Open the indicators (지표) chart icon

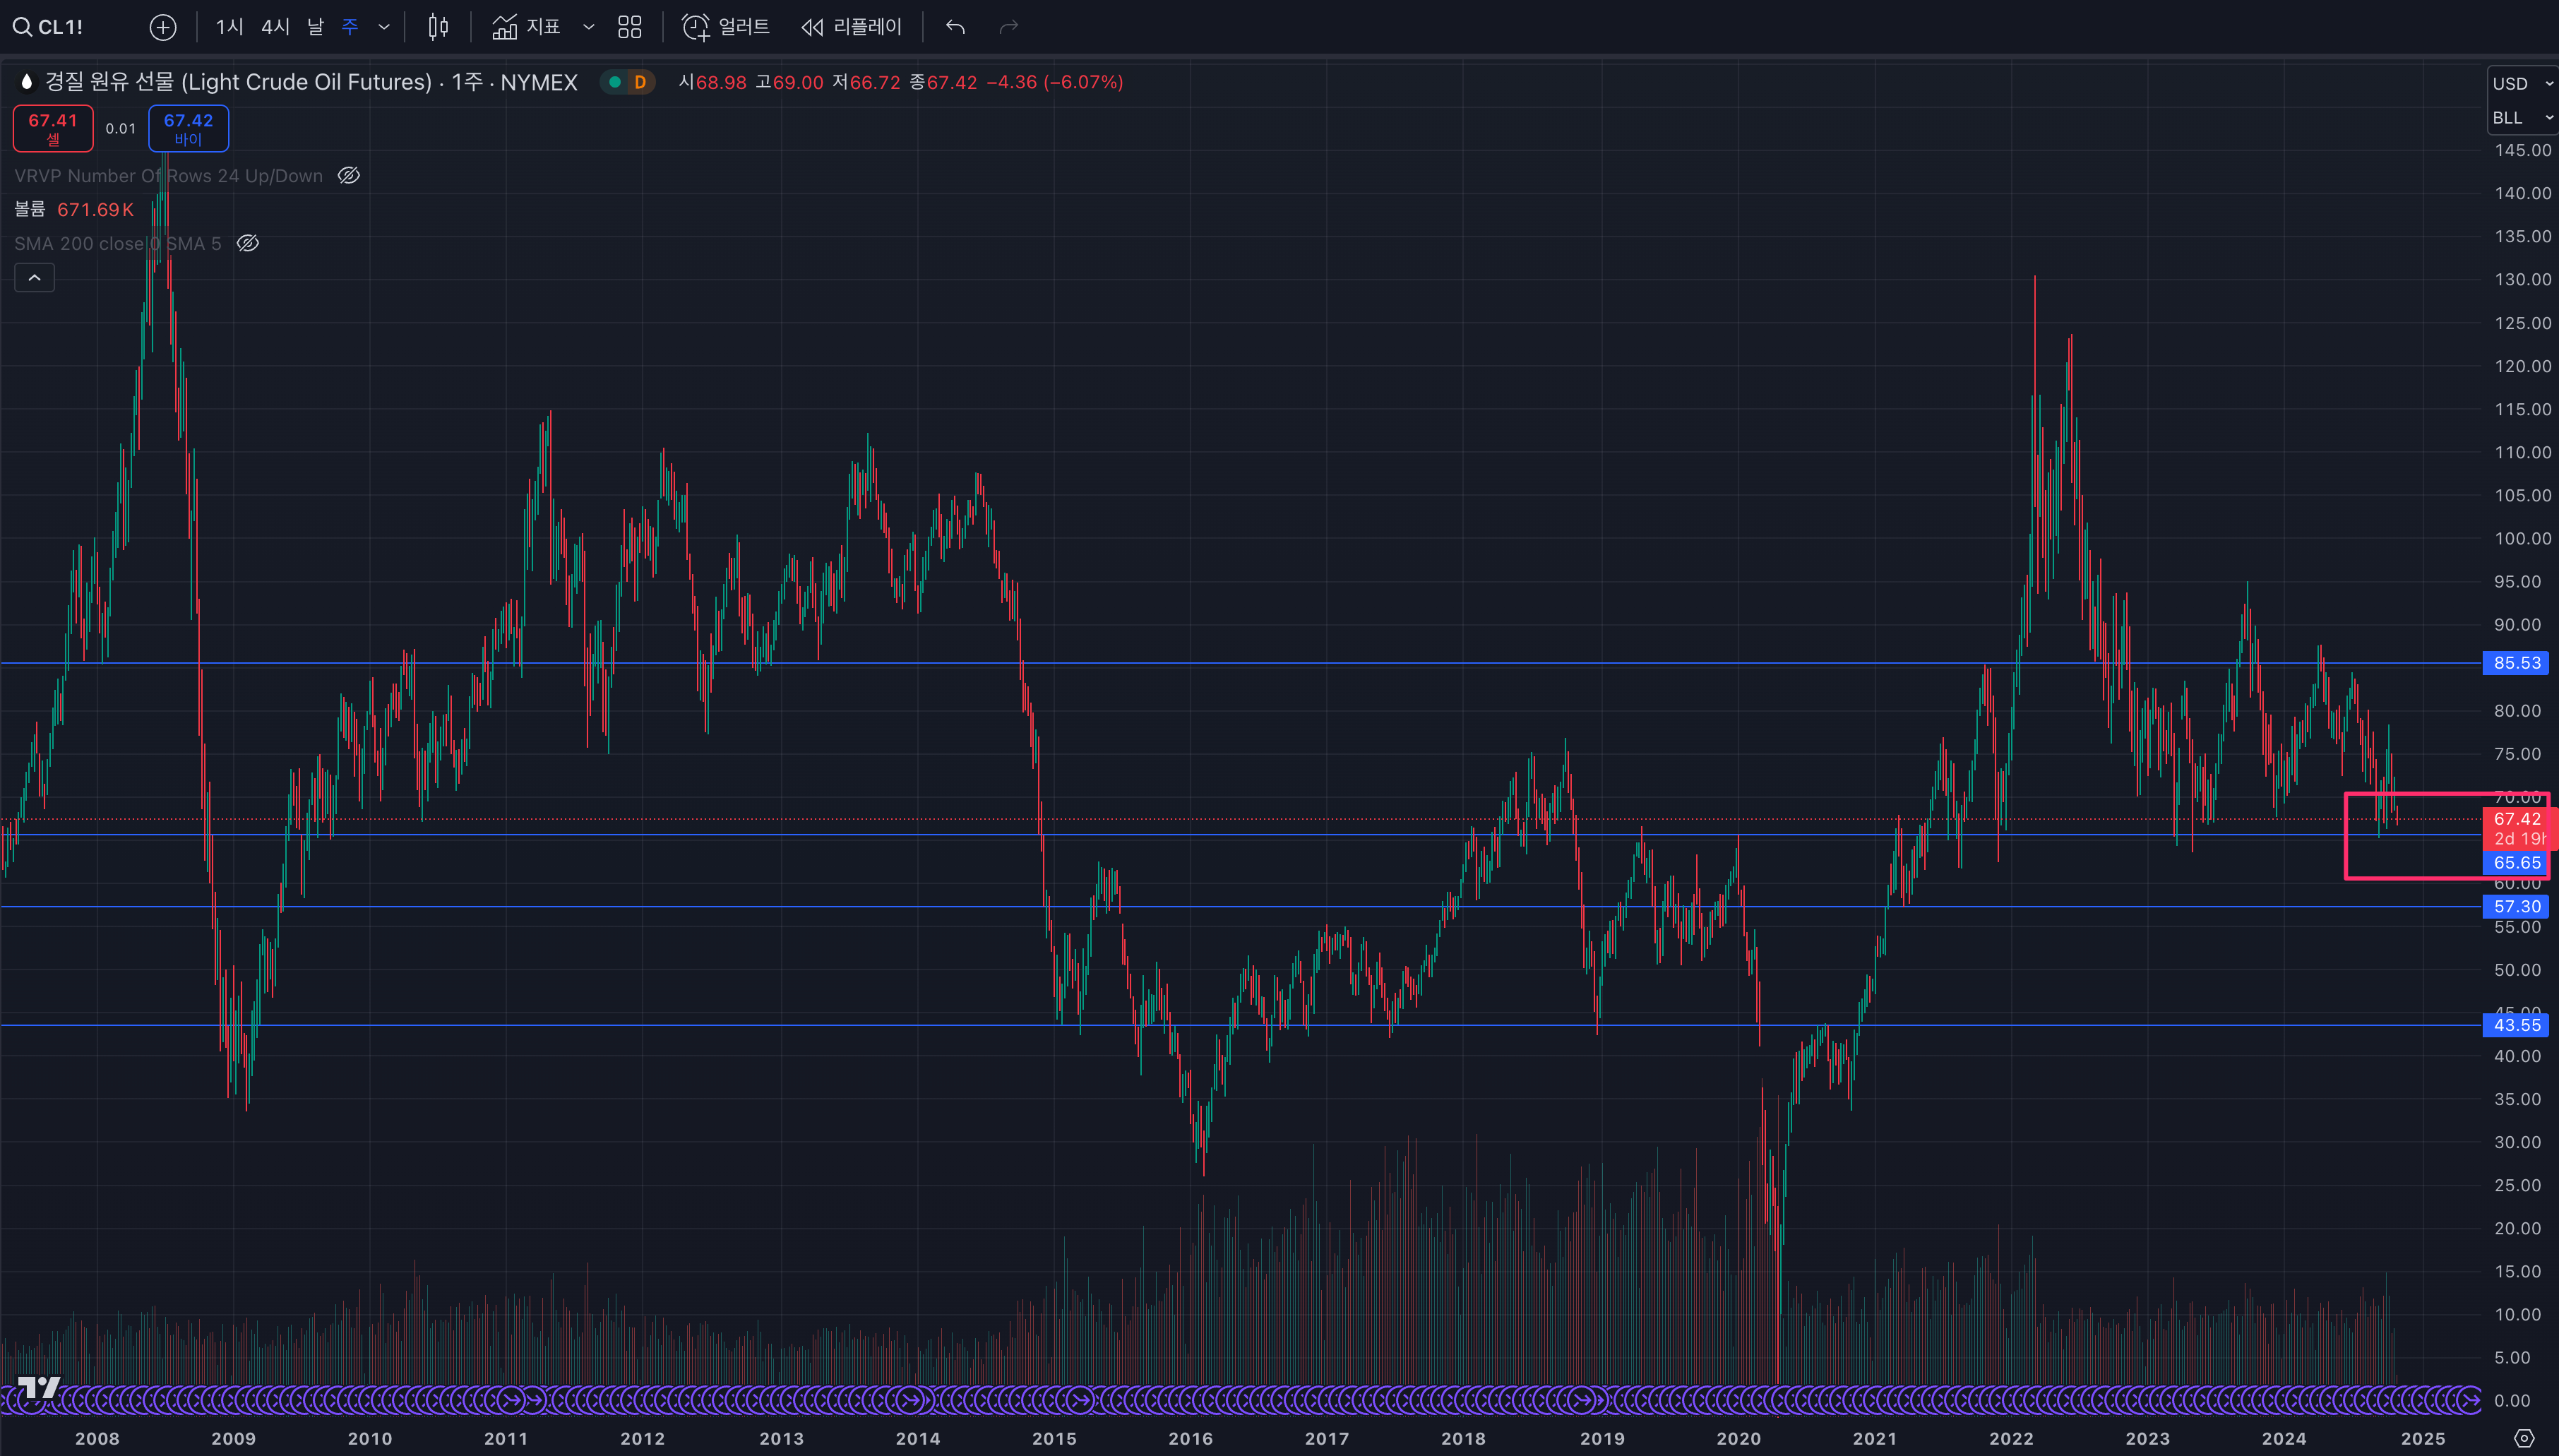pyautogui.click(x=505, y=27)
